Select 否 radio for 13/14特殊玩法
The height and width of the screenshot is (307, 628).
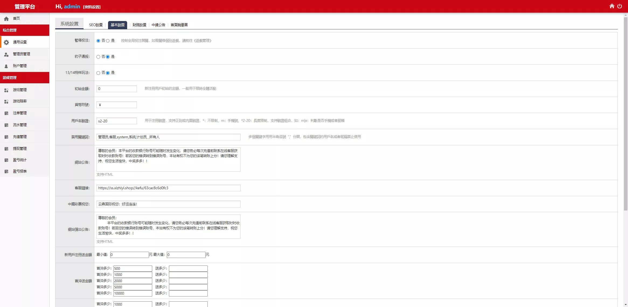click(x=98, y=73)
